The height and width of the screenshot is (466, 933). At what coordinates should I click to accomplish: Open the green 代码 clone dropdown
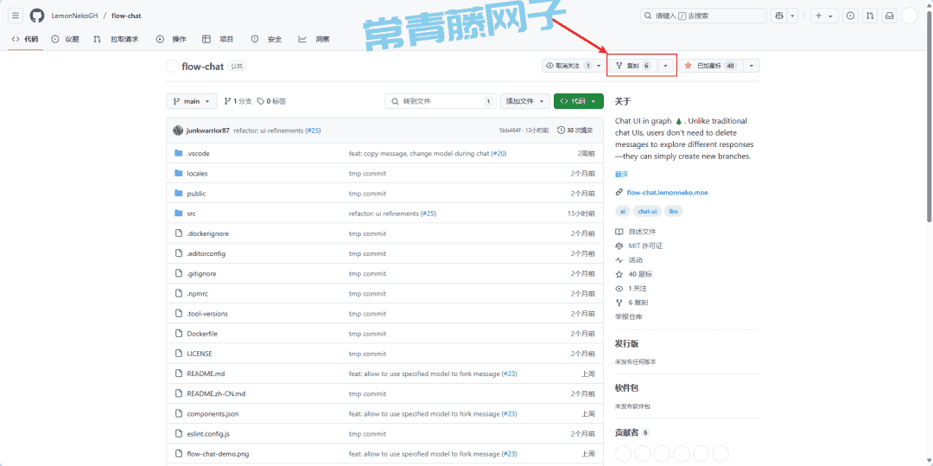[578, 101]
